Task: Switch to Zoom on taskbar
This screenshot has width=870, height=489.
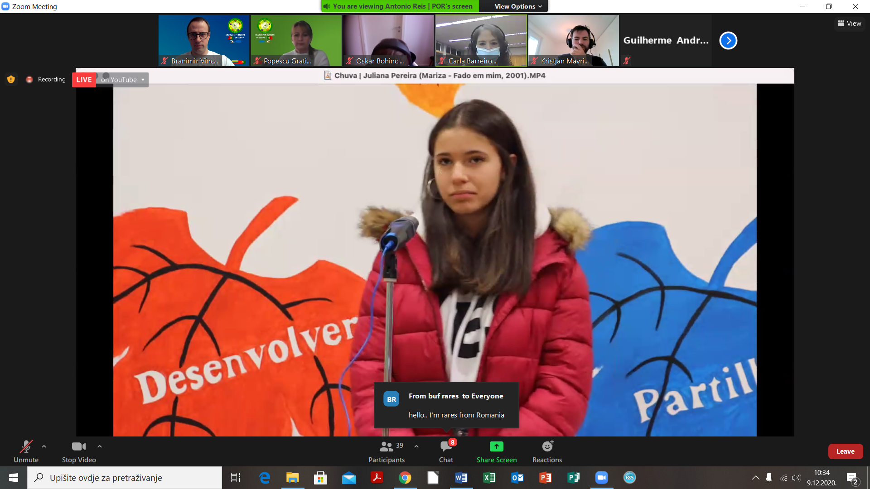Action: pos(602,478)
